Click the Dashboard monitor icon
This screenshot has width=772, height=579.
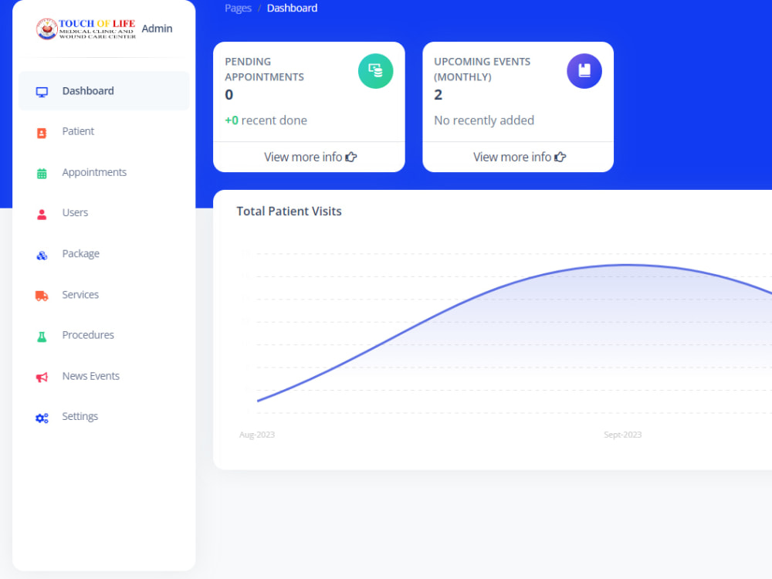coord(42,92)
